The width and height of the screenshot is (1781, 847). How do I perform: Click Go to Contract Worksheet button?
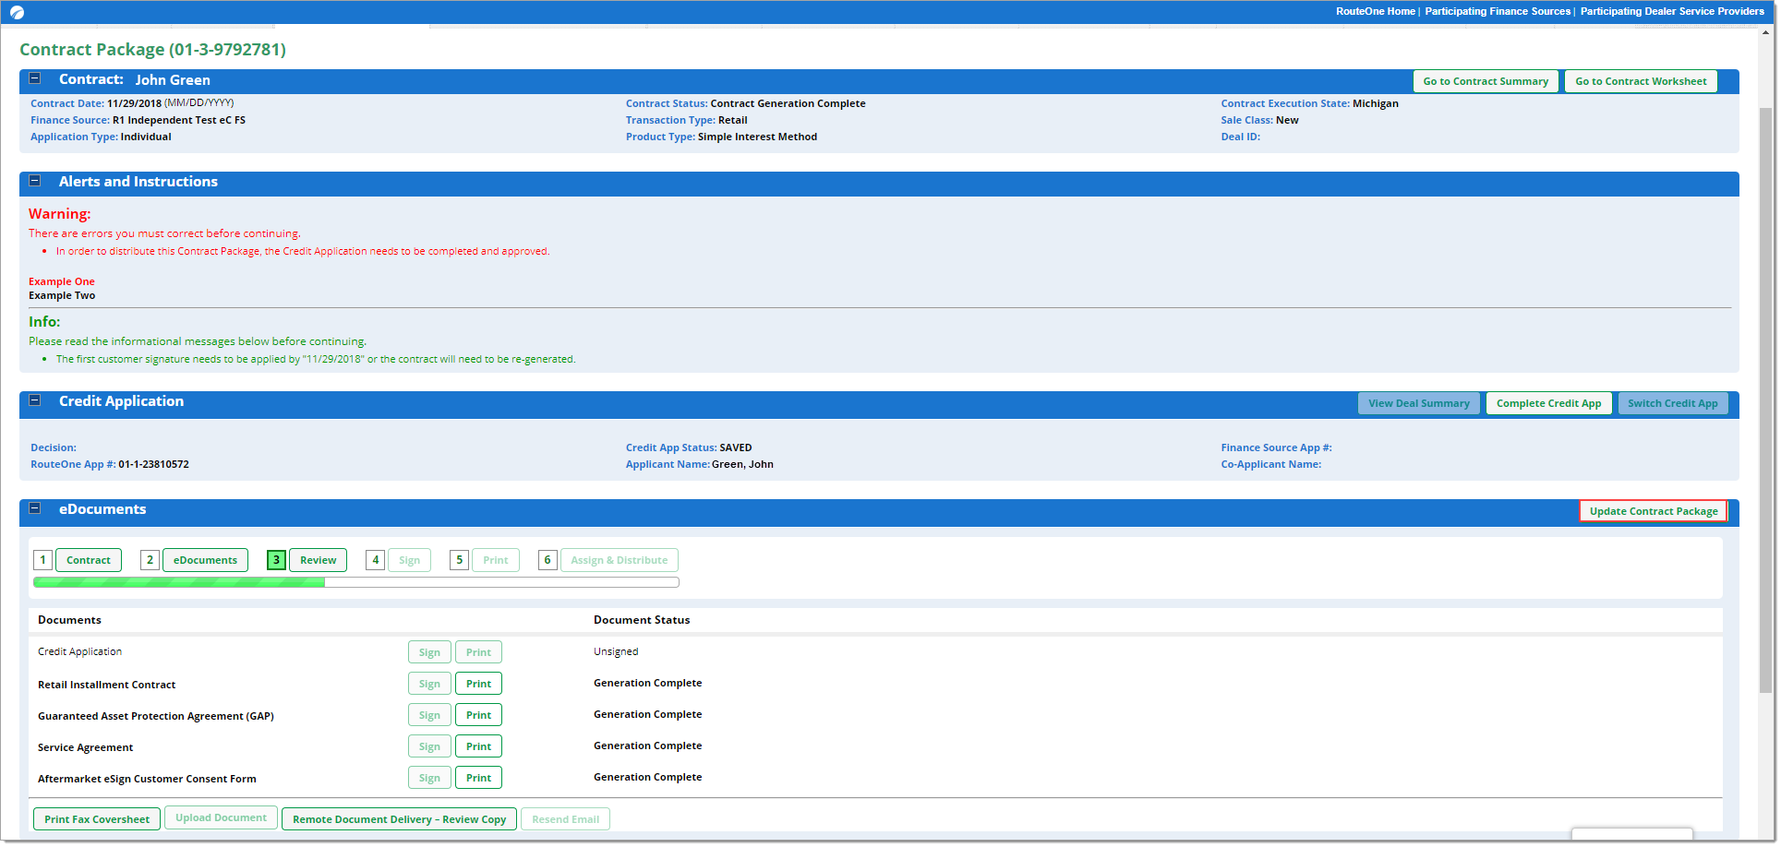point(1641,81)
